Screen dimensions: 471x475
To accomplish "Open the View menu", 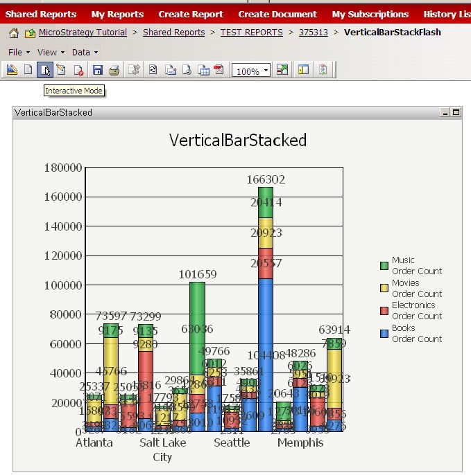I will pos(51,53).
